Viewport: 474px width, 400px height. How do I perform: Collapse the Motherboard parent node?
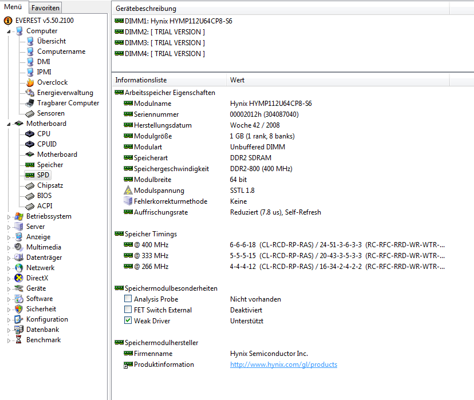9,124
